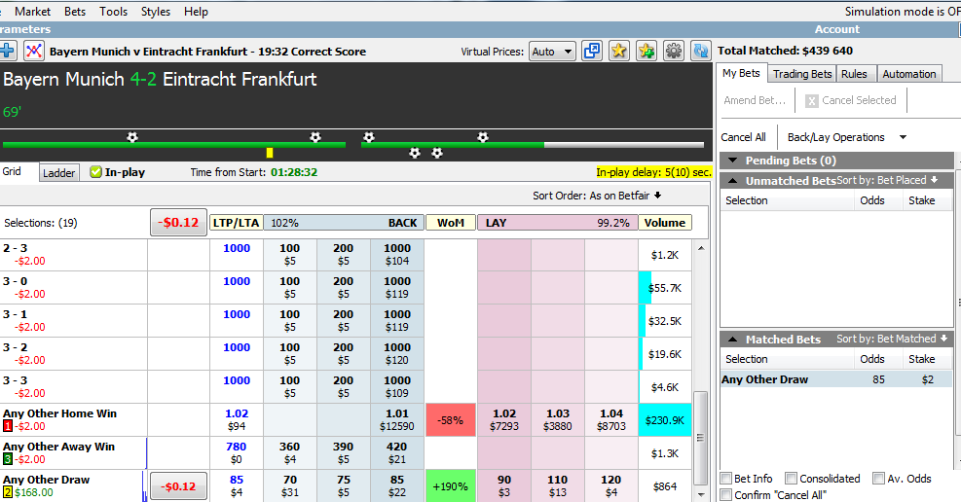Open market settings gear icon
Image resolution: width=961 pixels, height=502 pixels.
(673, 51)
